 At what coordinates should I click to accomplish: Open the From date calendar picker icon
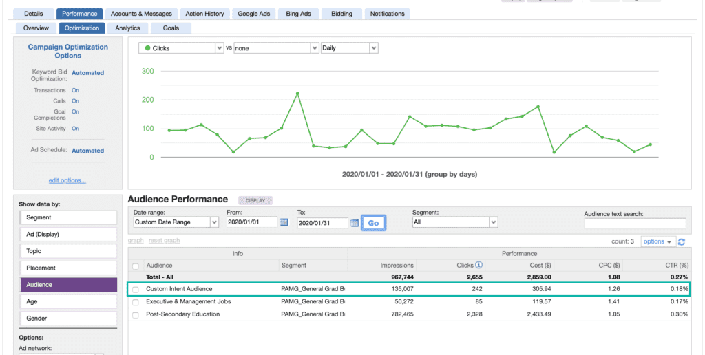point(284,222)
